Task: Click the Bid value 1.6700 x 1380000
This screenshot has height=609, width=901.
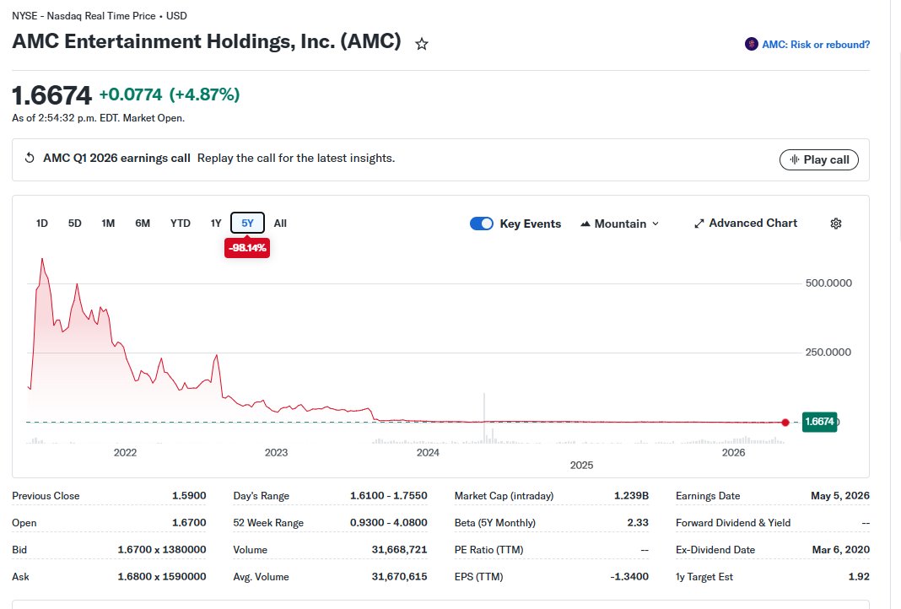Action: (x=162, y=550)
